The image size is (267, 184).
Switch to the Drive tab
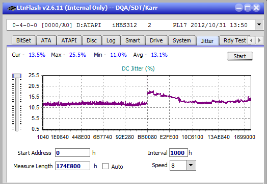[x=156, y=40]
